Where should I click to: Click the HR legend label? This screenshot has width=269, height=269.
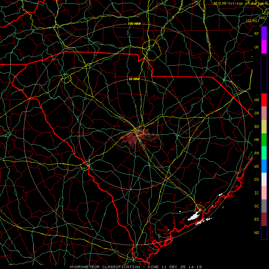coord(256,140)
